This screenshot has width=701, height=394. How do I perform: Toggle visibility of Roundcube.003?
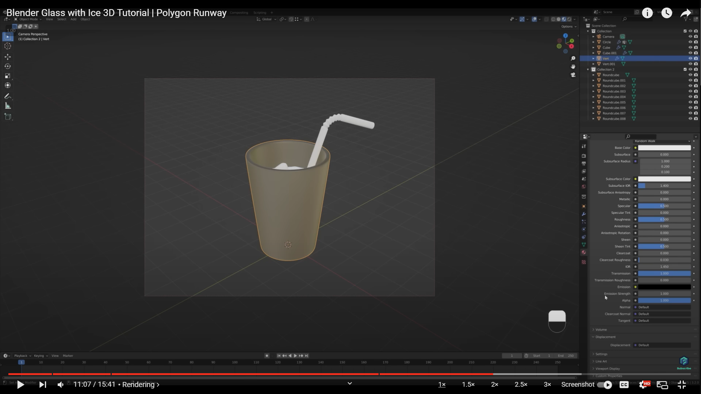pos(690,91)
